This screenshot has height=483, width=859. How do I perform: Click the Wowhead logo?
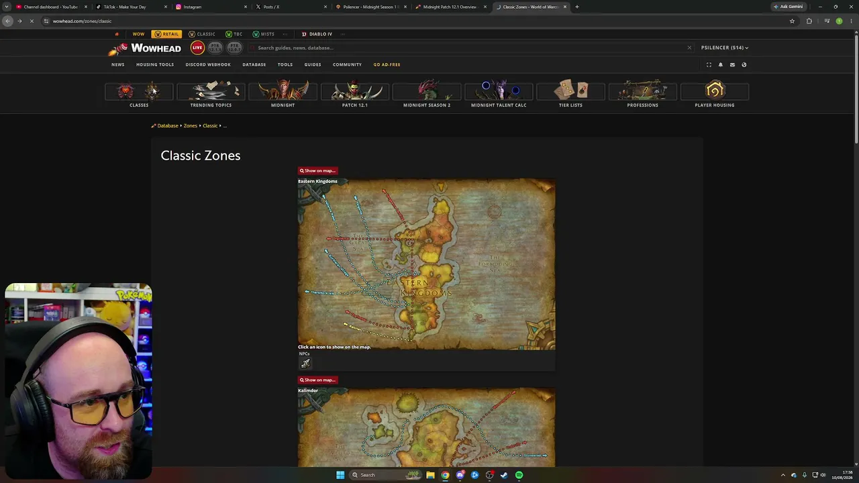[x=145, y=48]
